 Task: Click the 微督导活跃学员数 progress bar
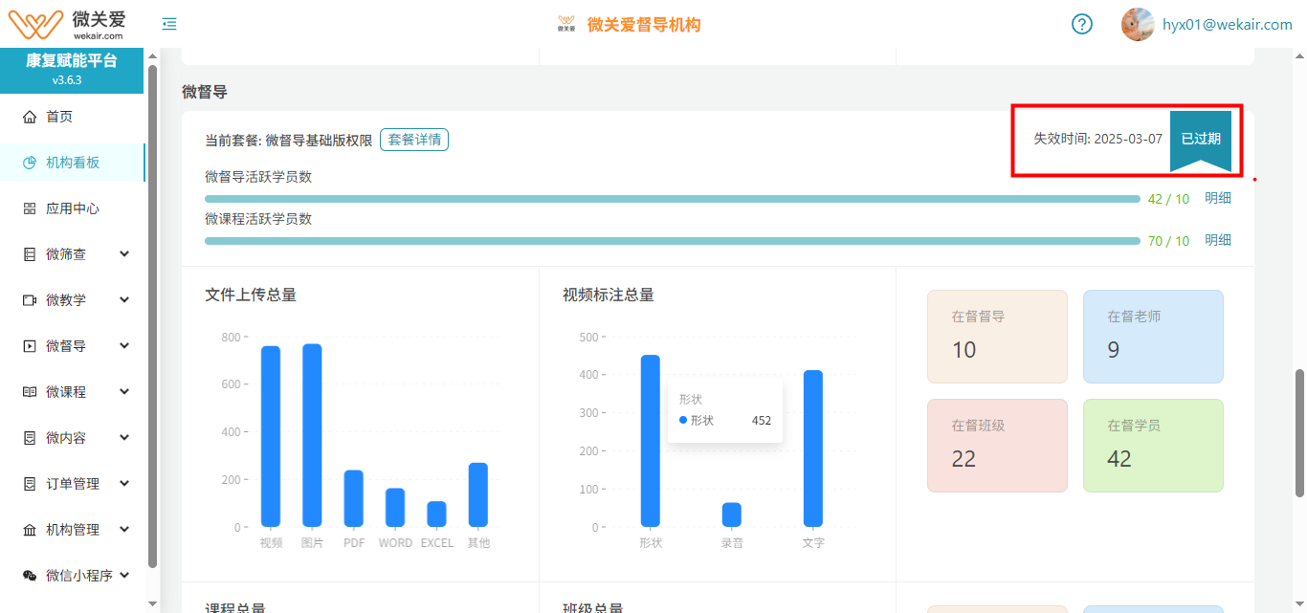click(672, 199)
